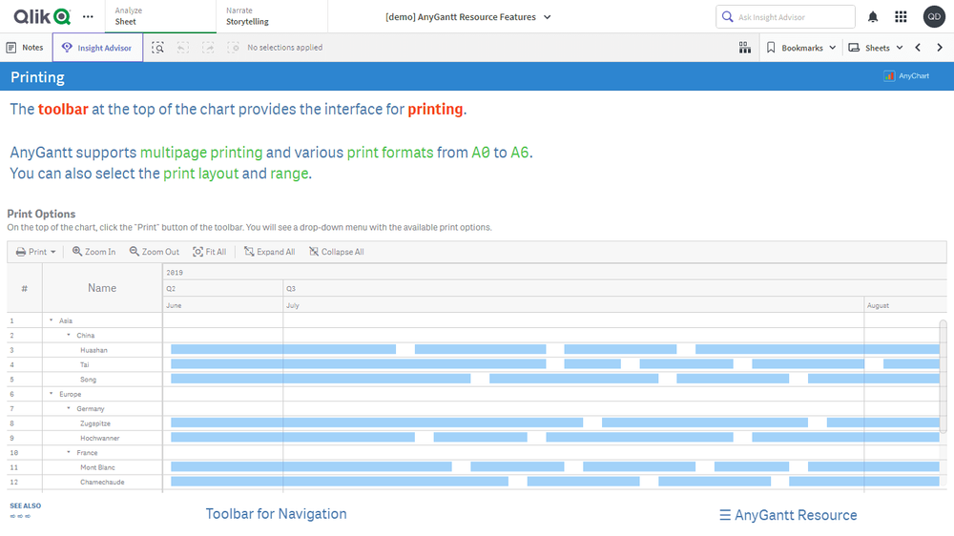Screen dimensions: 954x536
Task: Click the Zoom Out toolbar button
Action: [x=154, y=252]
